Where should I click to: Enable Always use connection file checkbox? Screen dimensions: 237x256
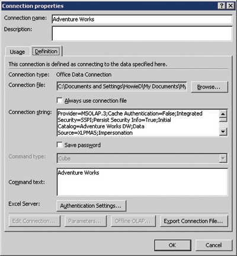click(59, 100)
